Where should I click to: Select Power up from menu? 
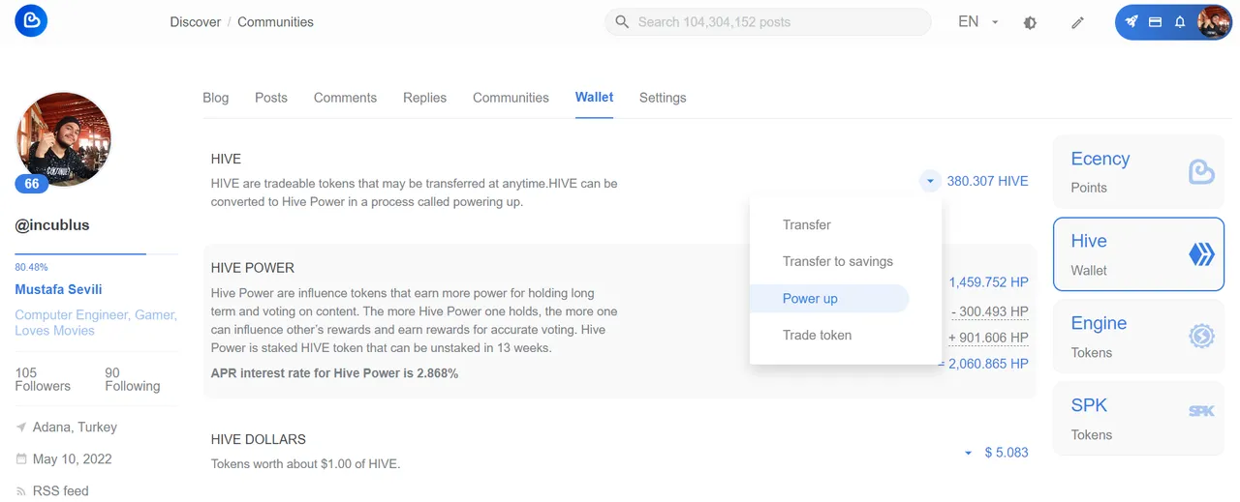coord(810,299)
